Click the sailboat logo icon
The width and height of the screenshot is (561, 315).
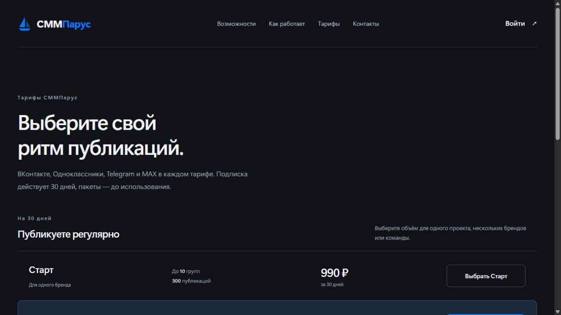[25, 24]
